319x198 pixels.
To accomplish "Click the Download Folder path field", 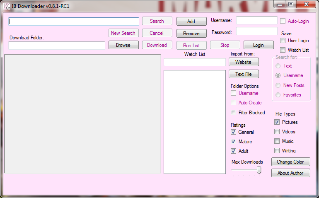I will point(57,46).
